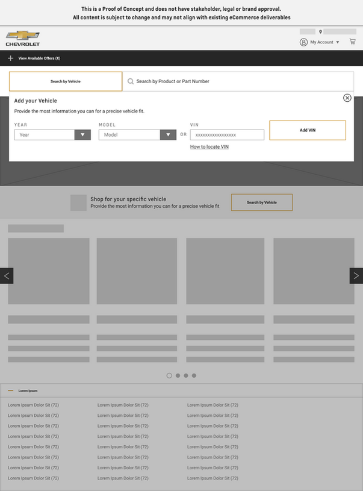The width and height of the screenshot is (363, 491).
Task: Open the Model dropdown
Action: click(x=137, y=135)
